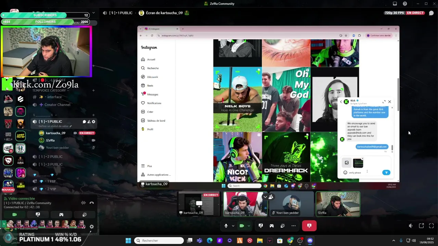Invite people to 1 PUBLIC channel
Image resolution: width=438 pixels, height=246 pixels.
click(89, 122)
